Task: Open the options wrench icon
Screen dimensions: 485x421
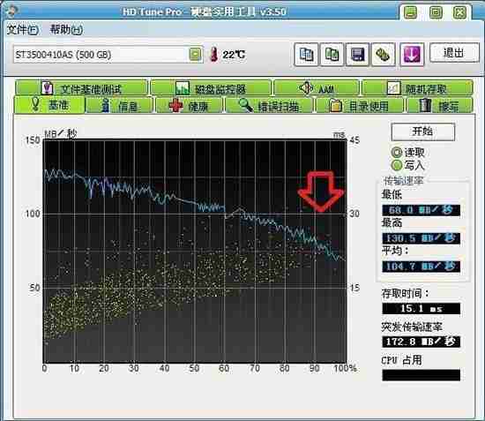Action: tap(384, 55)
